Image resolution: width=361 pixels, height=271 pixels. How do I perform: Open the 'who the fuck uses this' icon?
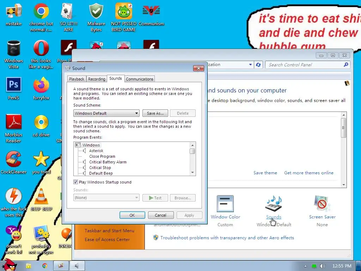click(14, 203)
